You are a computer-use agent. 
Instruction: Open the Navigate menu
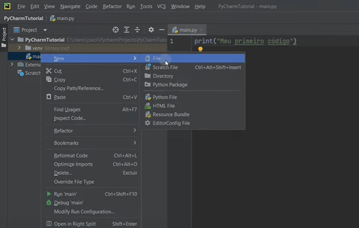tap(70, 7)
